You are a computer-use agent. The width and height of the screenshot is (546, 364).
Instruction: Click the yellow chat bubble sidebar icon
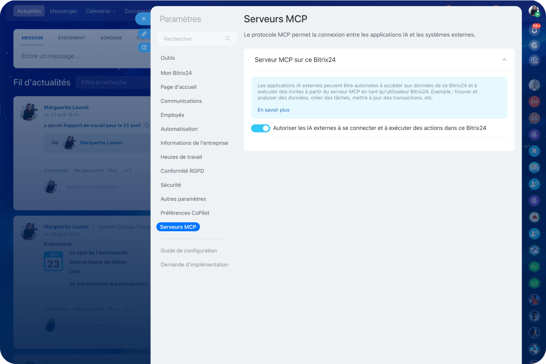point(534,167)
